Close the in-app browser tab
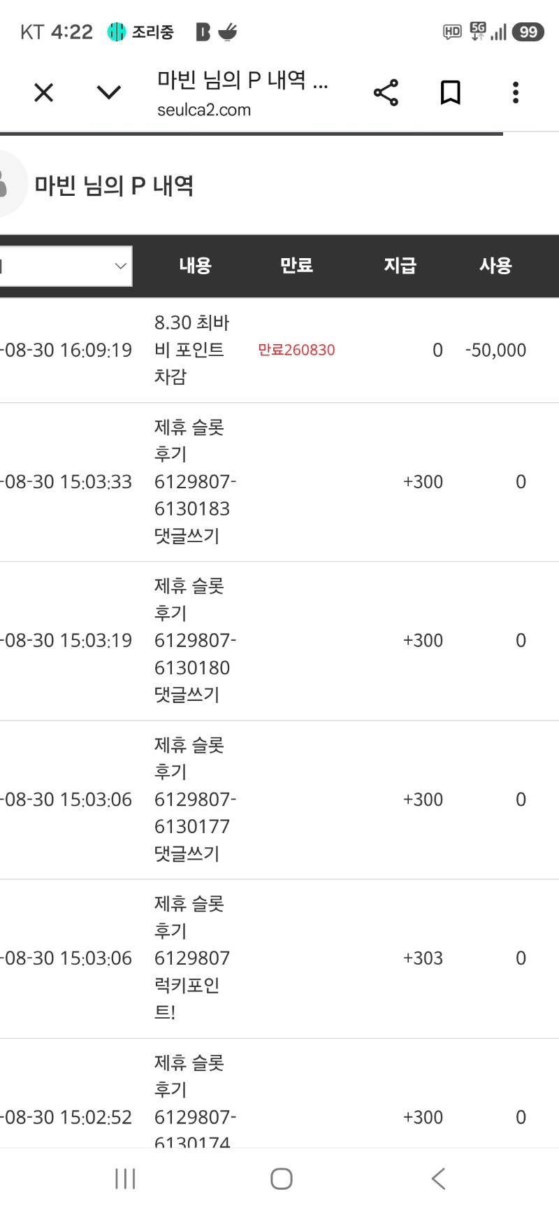The image size is (559, 1213). tap(43, 92)
